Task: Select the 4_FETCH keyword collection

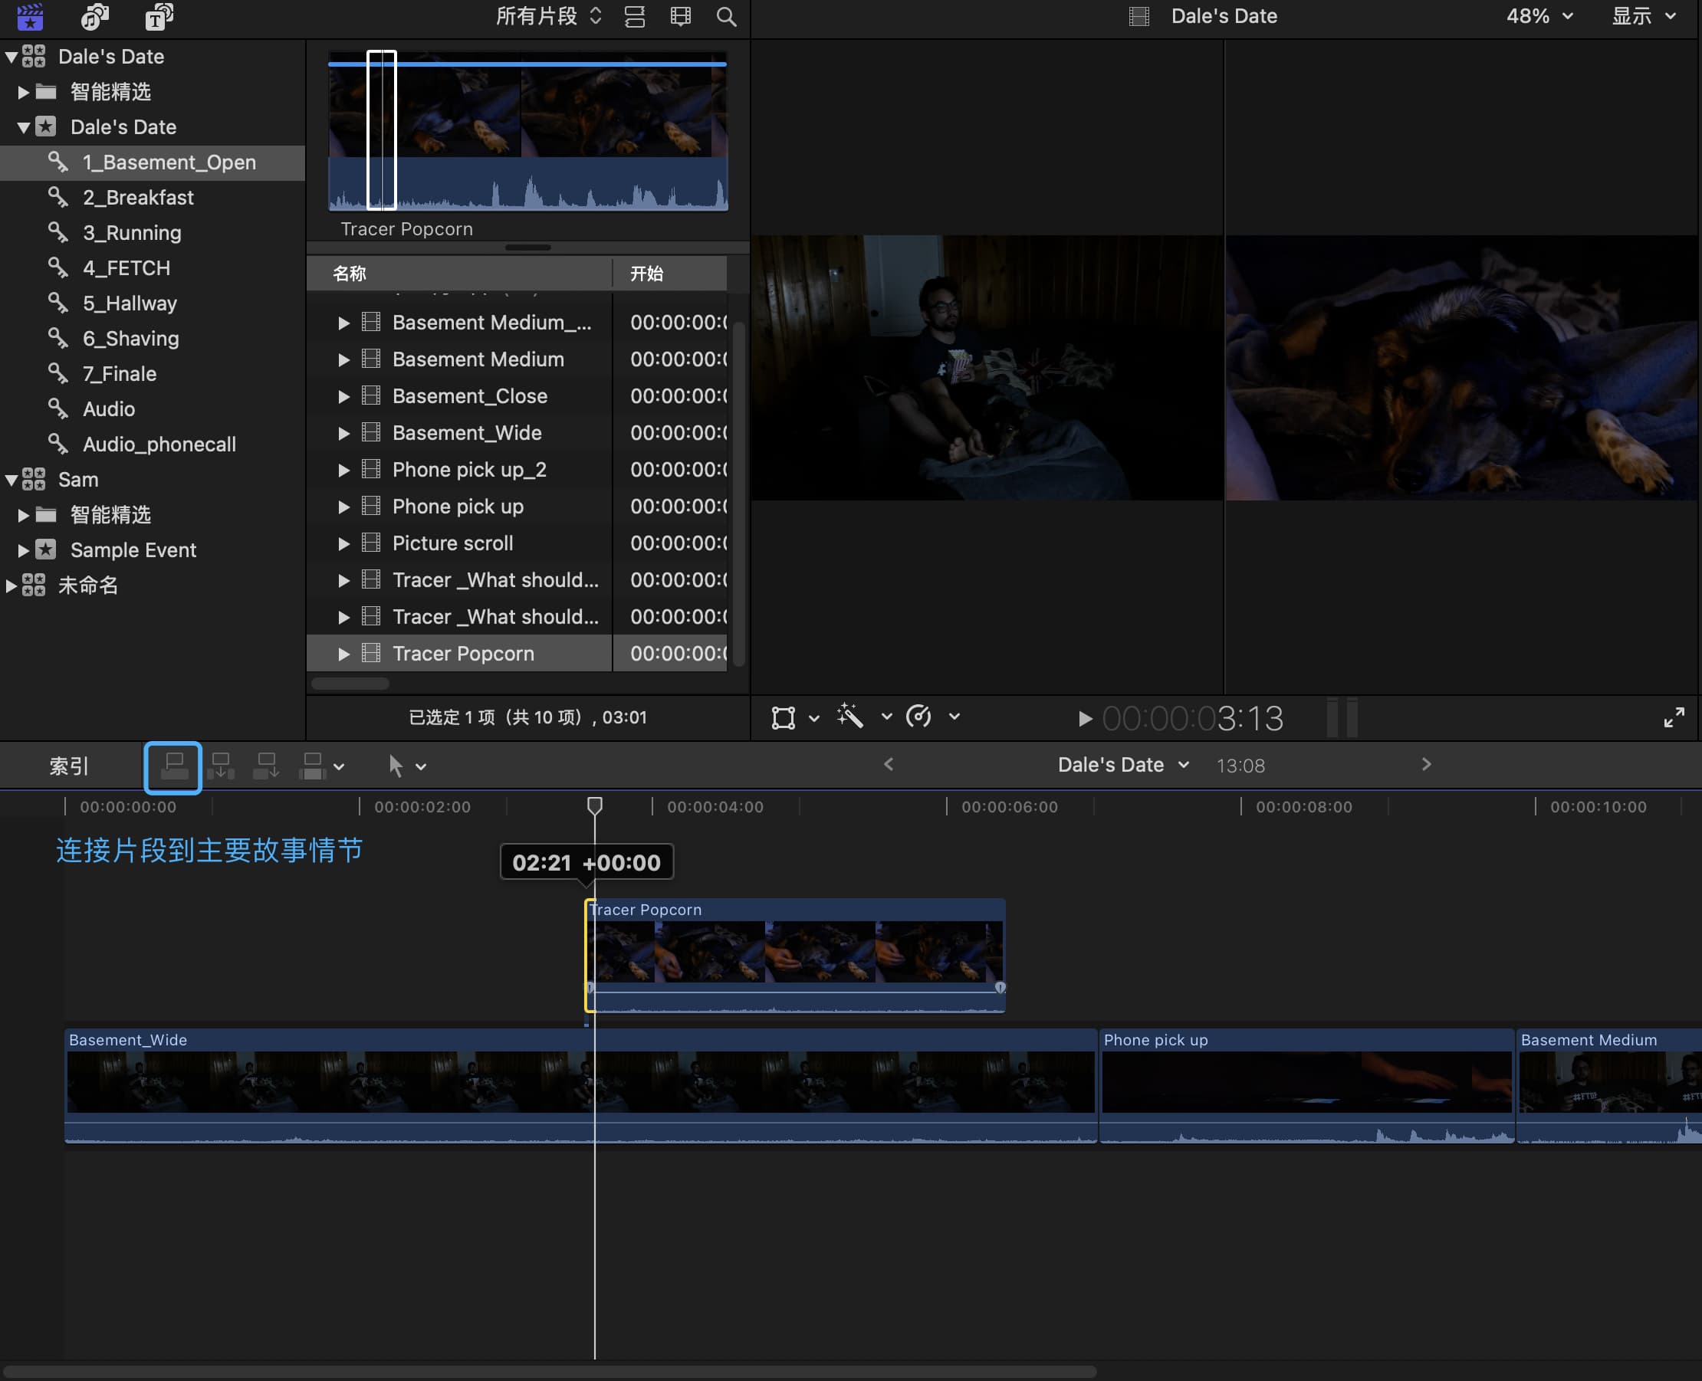Action: 153,268
